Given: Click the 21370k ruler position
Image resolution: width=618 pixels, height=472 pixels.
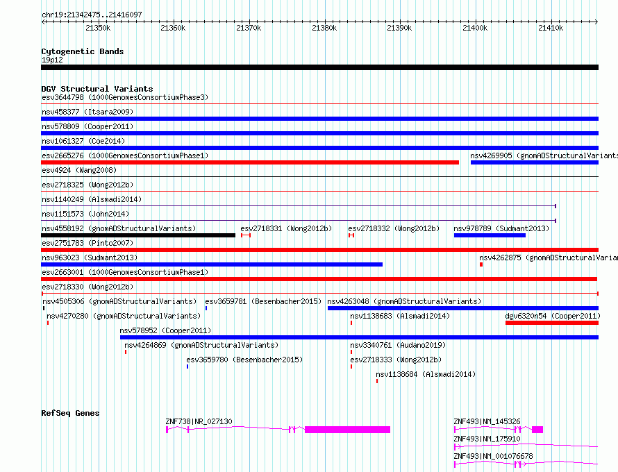Looking at the screenshot, I should tap(249, 28).
